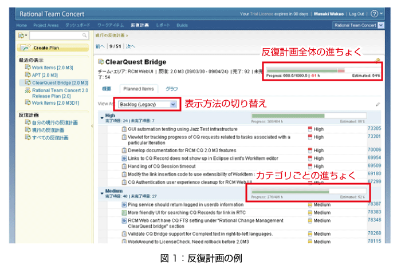This screenshot has height=269, width=401.
Task: Click the plan icon beside the search box
Action: point(21,35)
